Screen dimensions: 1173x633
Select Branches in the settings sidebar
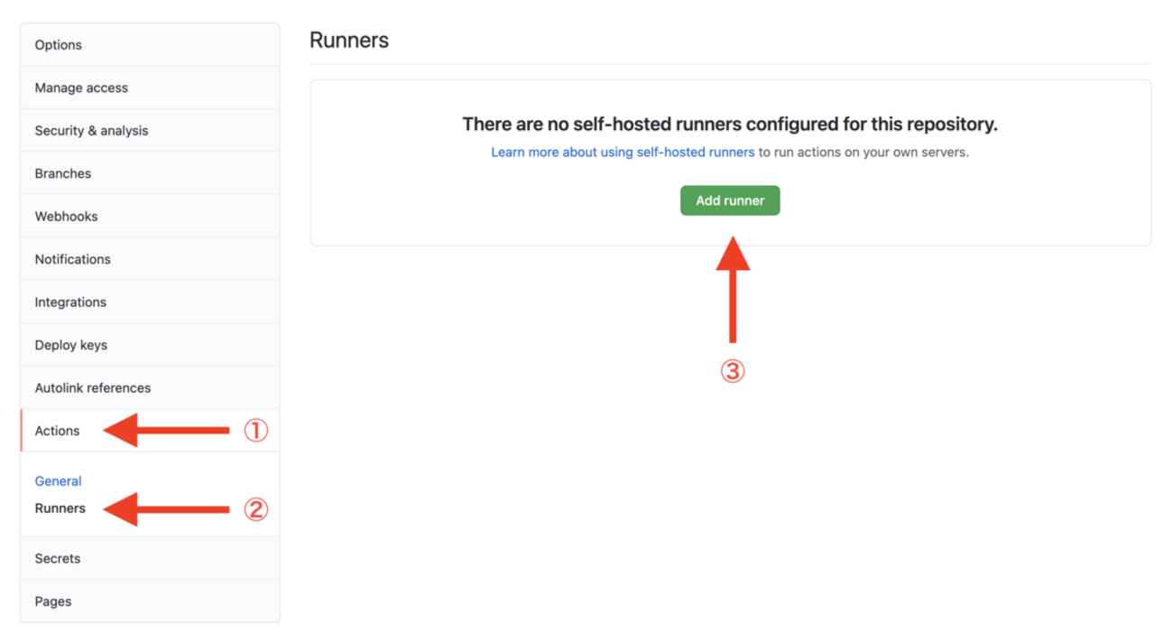(x=63, y=173)
